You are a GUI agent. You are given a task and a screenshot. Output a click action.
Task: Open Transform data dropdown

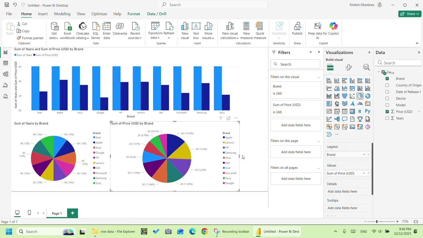coord(155,35)
